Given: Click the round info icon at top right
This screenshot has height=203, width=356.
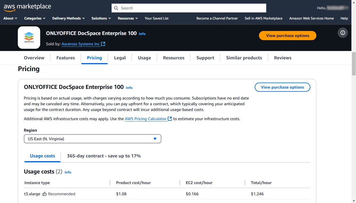Looking at the screenshot, I should (x=343, y=33).
